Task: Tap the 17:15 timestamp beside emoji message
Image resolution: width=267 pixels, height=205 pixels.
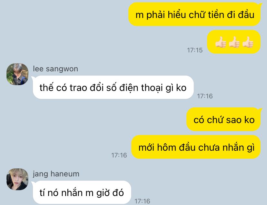Action: pyautogui.click(x=195, y=50)
